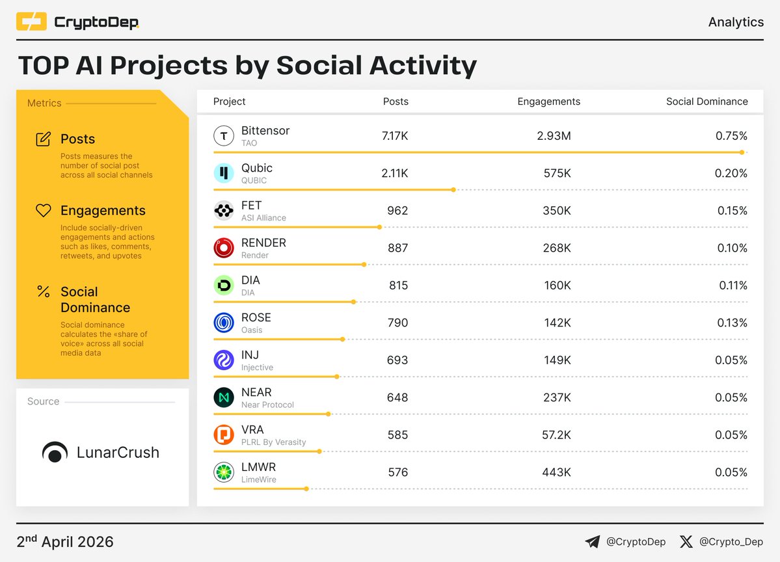
Task: Click the ROSE Oasis logo icon
Action: [224, 323]
